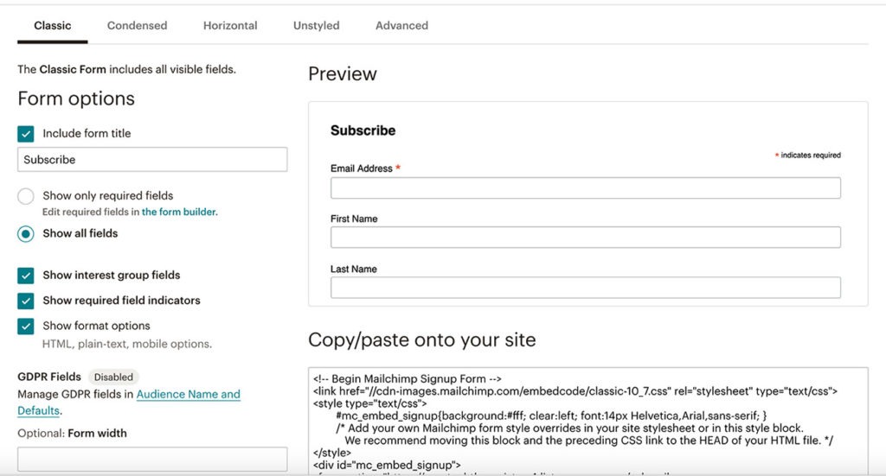Disable Show format options checkbox

tap(25, 326)
